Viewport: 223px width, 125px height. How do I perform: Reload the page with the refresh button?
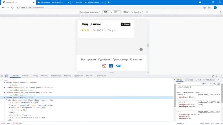click(13, 8)
